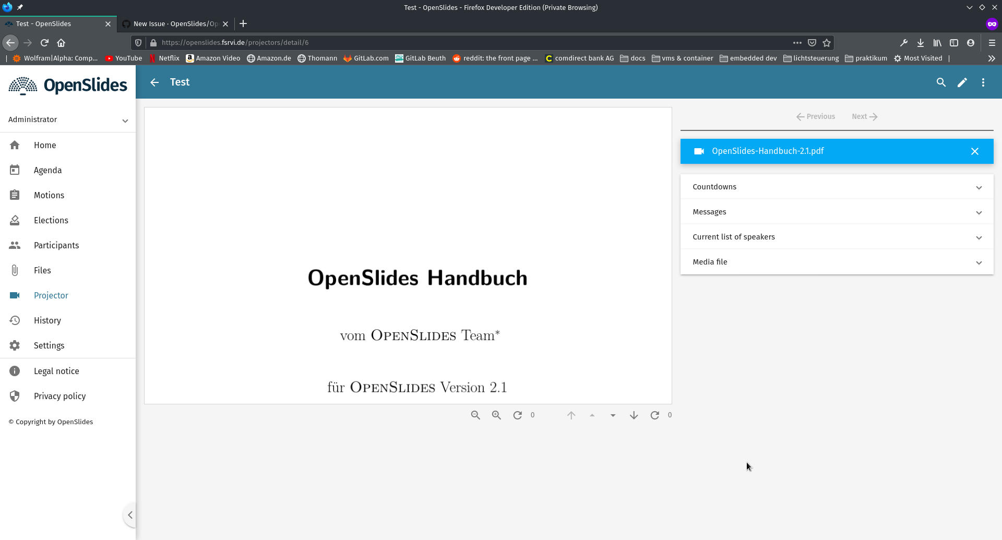The height and width of the screenshot is (540, 1002).
Task: Zoom in on the projected PDF
Action: coord(496,415)
